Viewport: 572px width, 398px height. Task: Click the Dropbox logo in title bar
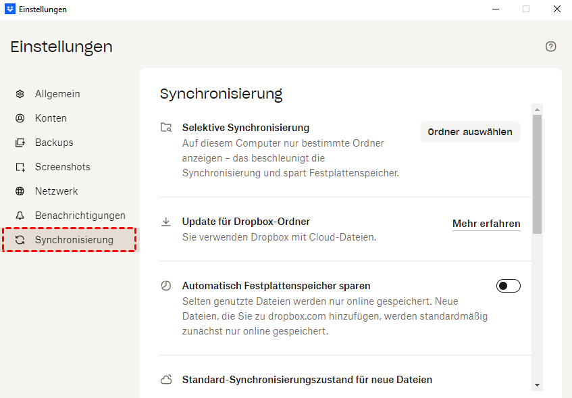click(9, 9)
